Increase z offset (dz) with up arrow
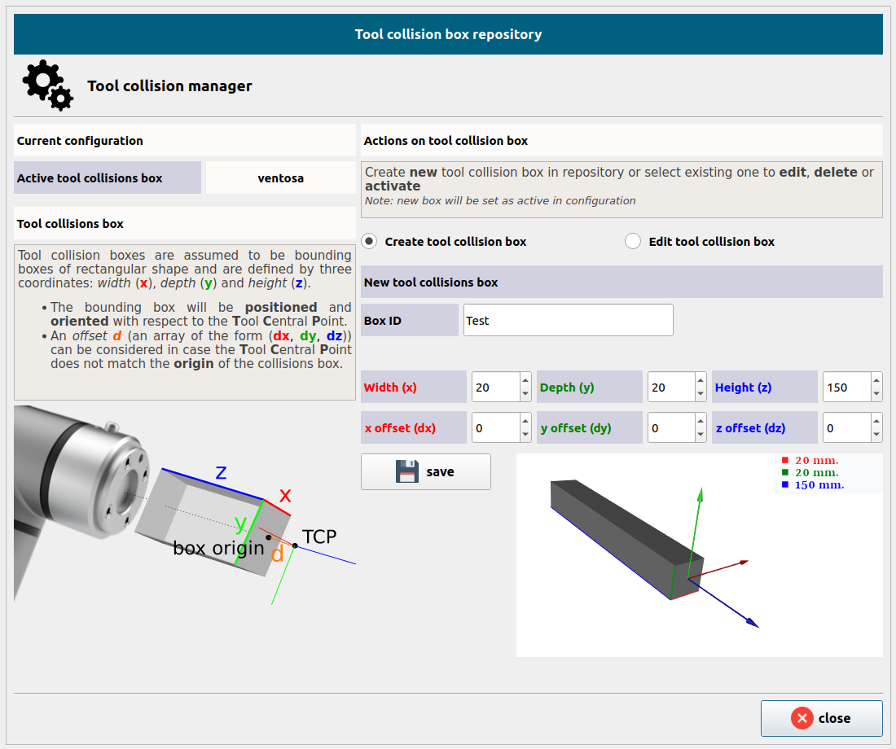The height and width of the screenshot is (749, 896). (876, 420)
